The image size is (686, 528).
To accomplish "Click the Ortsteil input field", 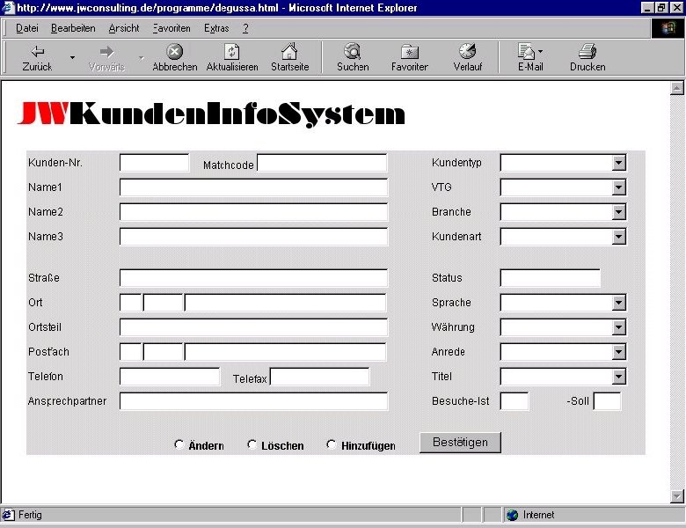I will [254, 327].
